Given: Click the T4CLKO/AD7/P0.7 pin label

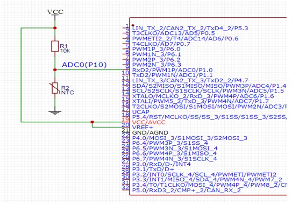Looking at the screenshot, I should pyautogui.click(x=161, y=44).
